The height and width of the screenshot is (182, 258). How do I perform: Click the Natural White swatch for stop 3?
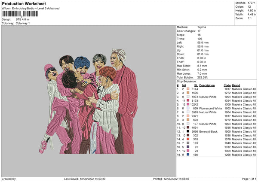coord(188,97)
